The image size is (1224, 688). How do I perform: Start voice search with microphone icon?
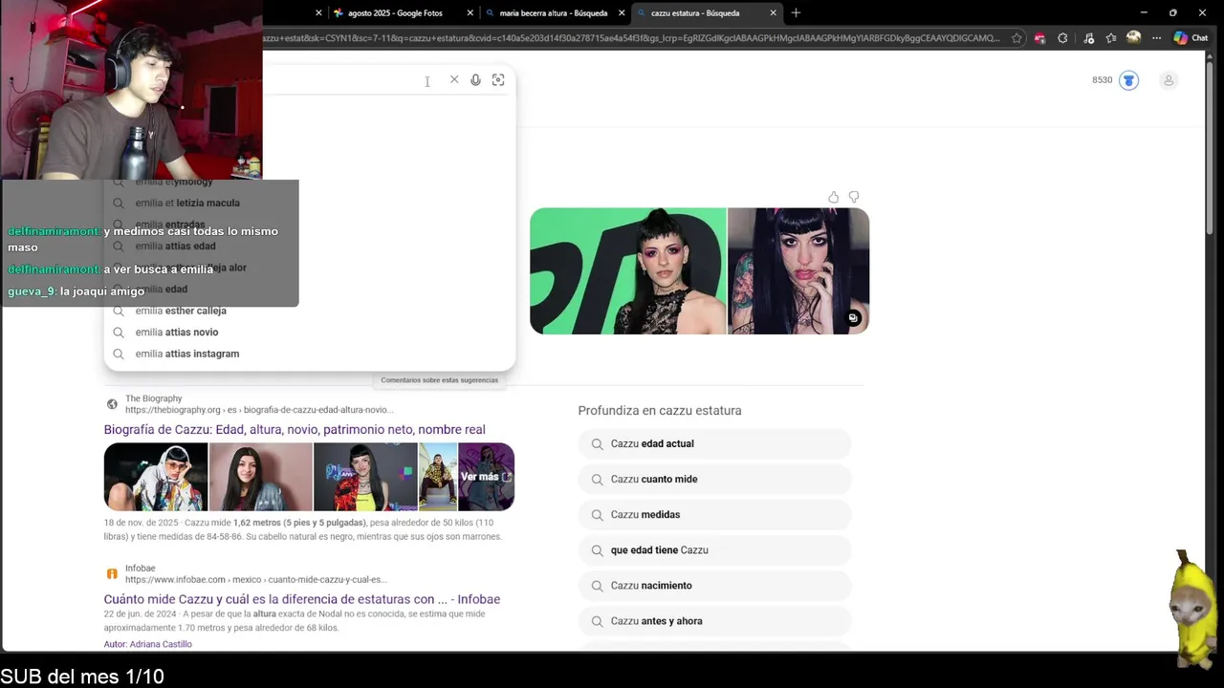click(x=475, y=80)
